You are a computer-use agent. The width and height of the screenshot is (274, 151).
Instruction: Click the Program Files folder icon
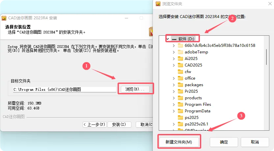click(x=180, y=104)
